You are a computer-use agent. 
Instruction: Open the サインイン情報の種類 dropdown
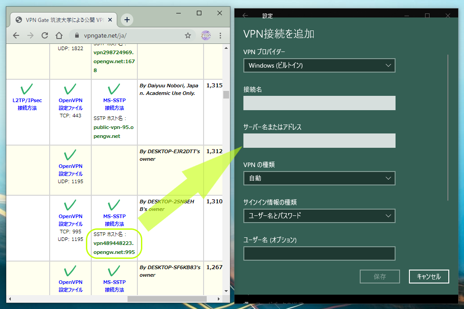tap(319, 216)
